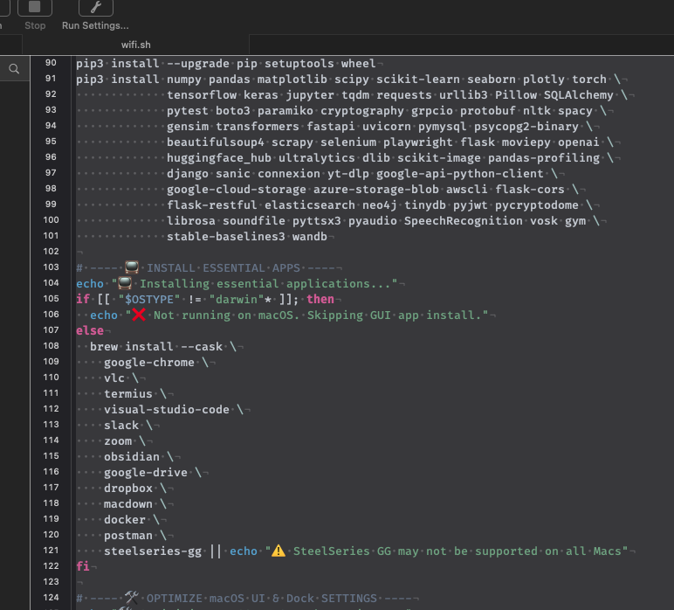
Task: Click line number 90 in gutter
Action: click(51, 63)
